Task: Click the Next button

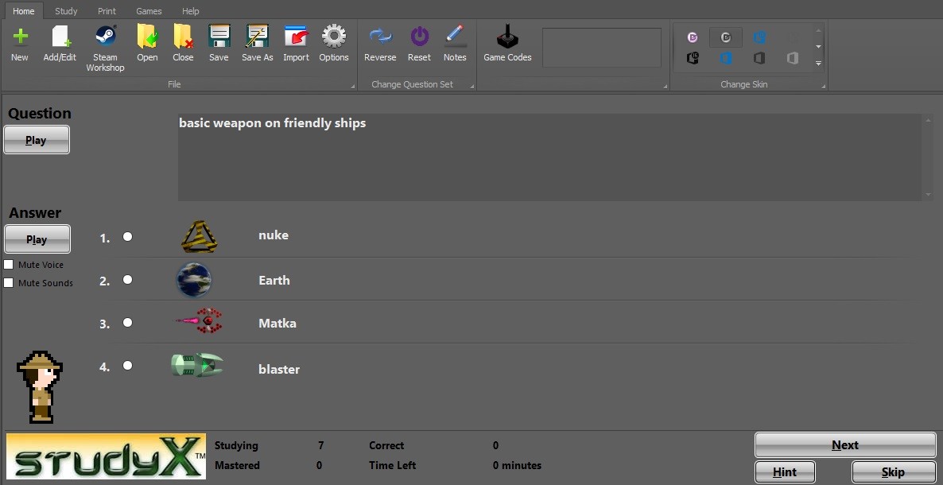Action: [x=844, y=444]
